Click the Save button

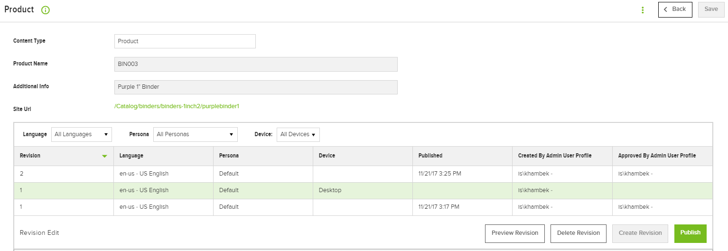(711, 9)
